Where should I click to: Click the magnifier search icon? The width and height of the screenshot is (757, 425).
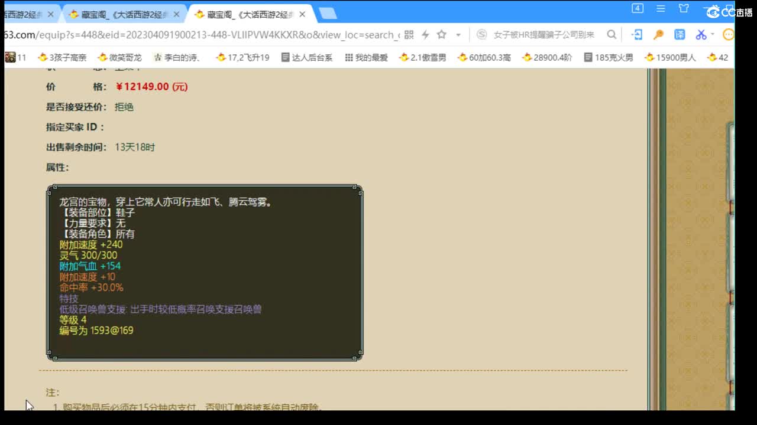pyautogui.click(x=612, y=35)
